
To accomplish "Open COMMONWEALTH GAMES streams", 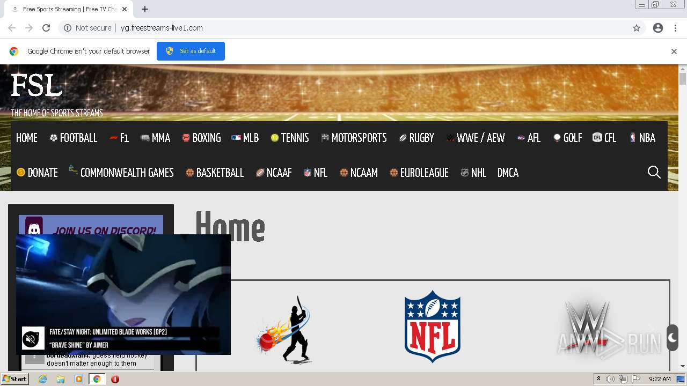I will pos(121,173).
